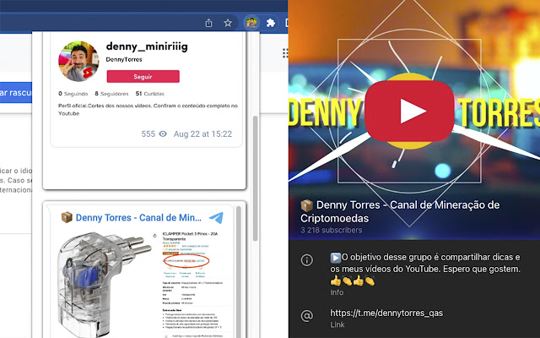Click the blue rascunho button on the left
The image size is (540, 338).
click(x=16, y=92)
